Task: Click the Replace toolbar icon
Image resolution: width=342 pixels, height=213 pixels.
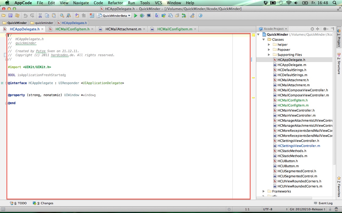Action: click(x=69, y=16)
